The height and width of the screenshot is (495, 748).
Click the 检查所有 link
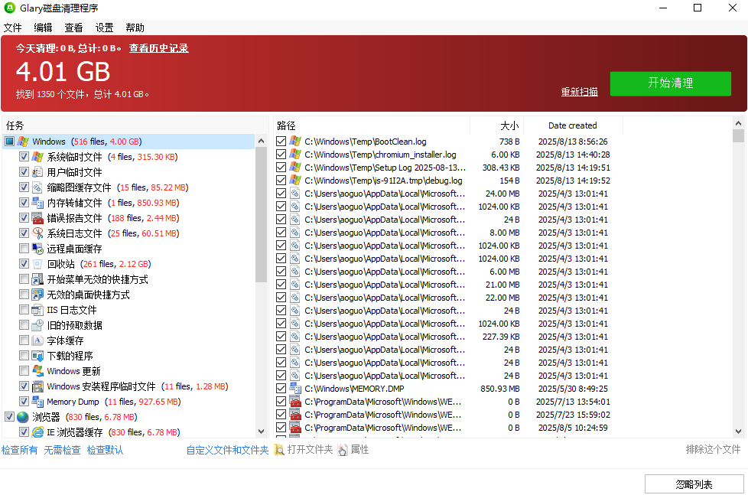[x=20, y=450]
